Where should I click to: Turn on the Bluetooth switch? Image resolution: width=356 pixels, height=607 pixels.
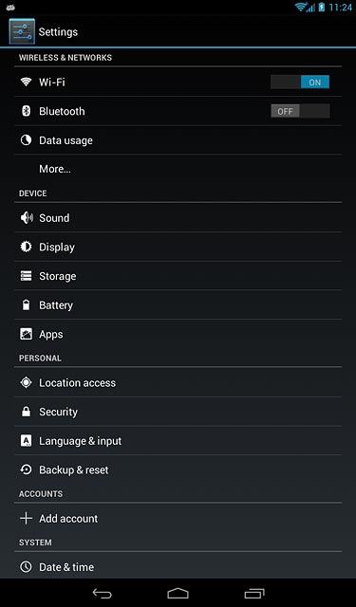pyautogui.click(x=300, y=111)
